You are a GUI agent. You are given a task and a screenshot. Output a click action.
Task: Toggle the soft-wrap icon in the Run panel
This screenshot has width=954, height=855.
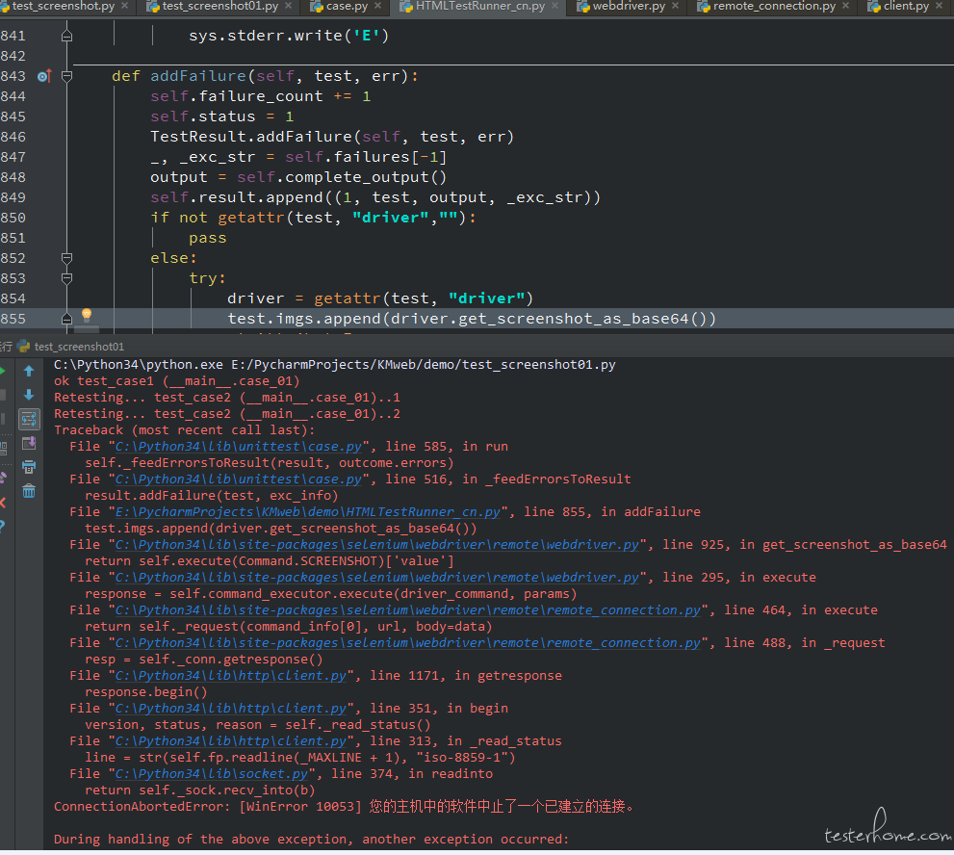coord(29,419)
